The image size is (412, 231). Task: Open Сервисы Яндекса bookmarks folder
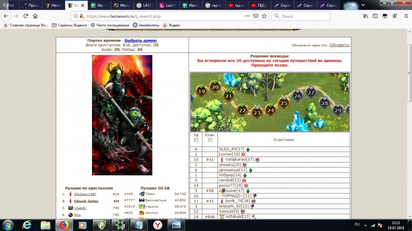point(70,25)
